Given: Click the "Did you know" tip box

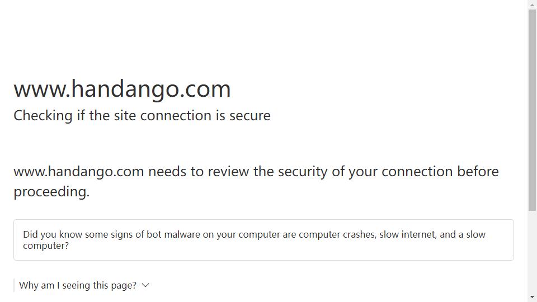Looking at the screenshot, I should pos(263,240).
